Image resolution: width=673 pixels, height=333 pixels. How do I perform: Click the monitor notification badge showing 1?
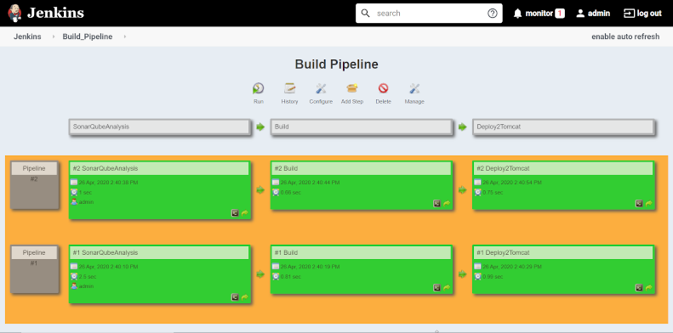pos(560,14)
